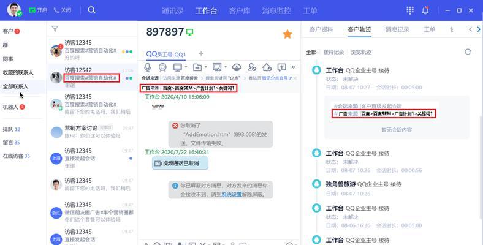Click the contact list filter funnel
The image size is (483, 245).
[x=55, y=29]
